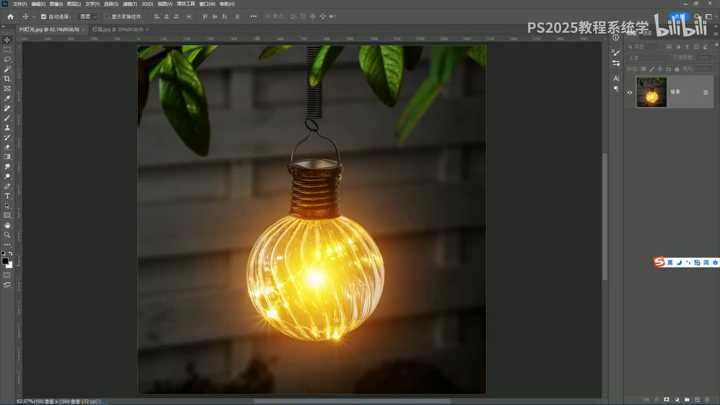Click the foreground color swatch

pyautogui.click(x=5, y=261)
